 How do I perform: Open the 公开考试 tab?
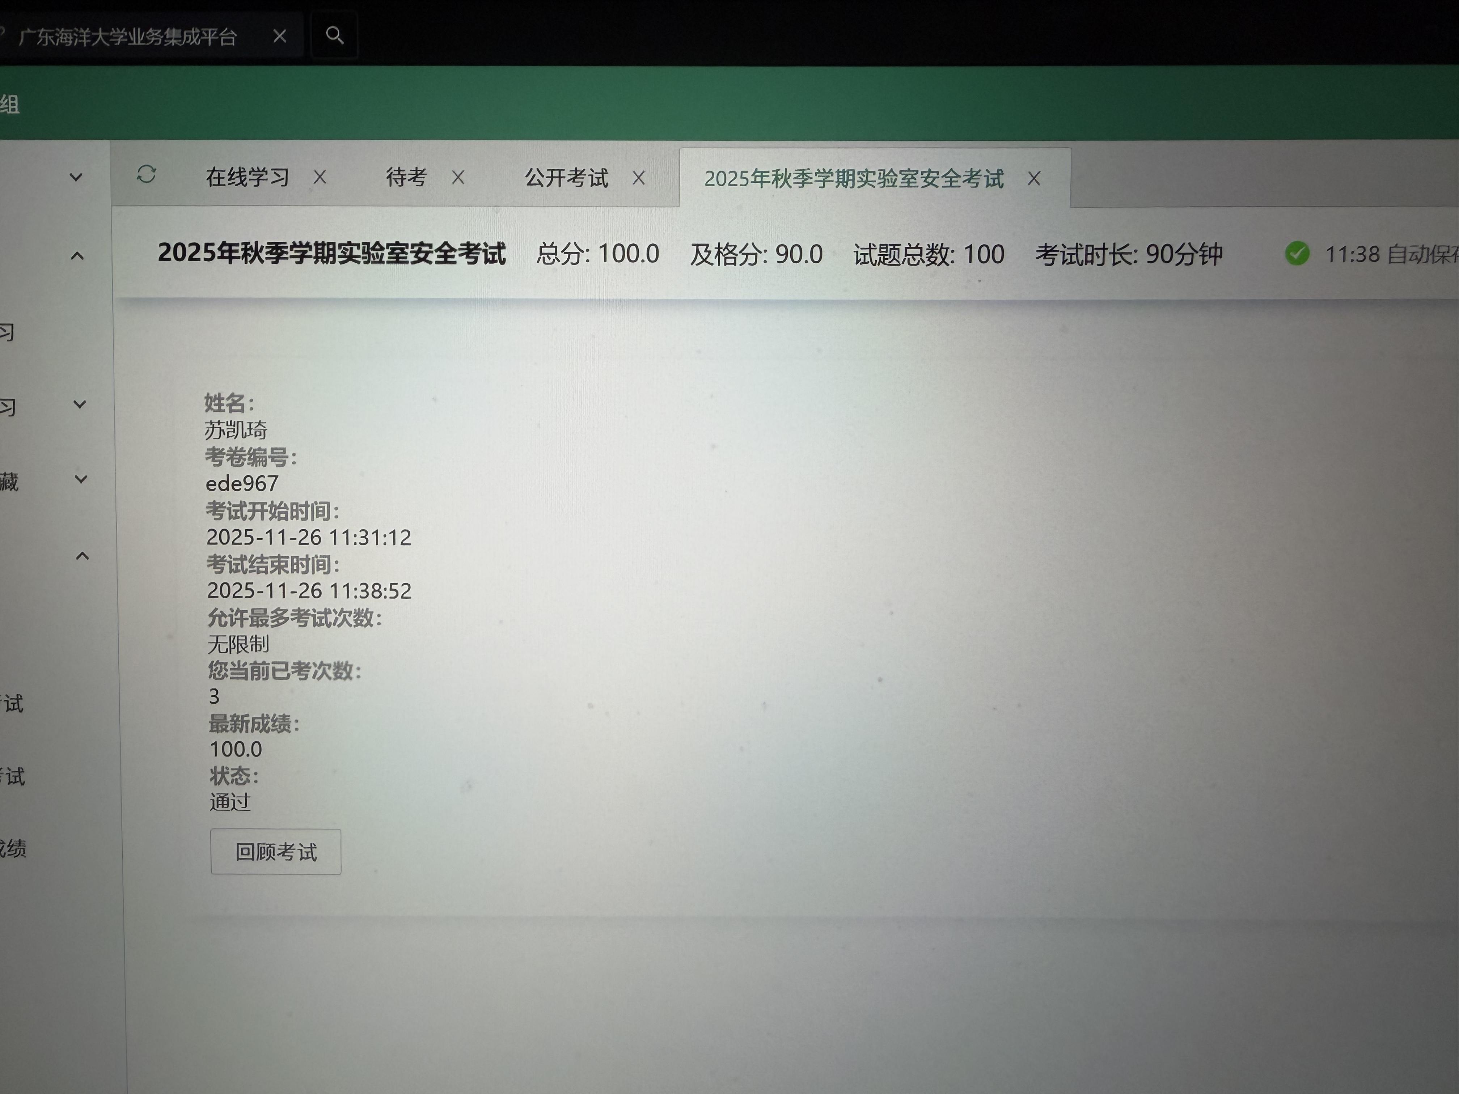click(566, 178)
